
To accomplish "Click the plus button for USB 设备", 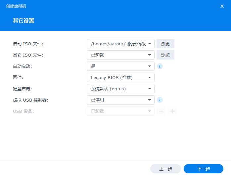I will 172,111.
